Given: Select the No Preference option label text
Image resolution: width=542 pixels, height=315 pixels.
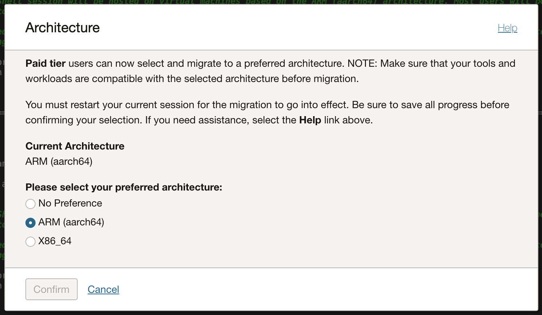Looking at the screenshot, I should click(70, 204).
